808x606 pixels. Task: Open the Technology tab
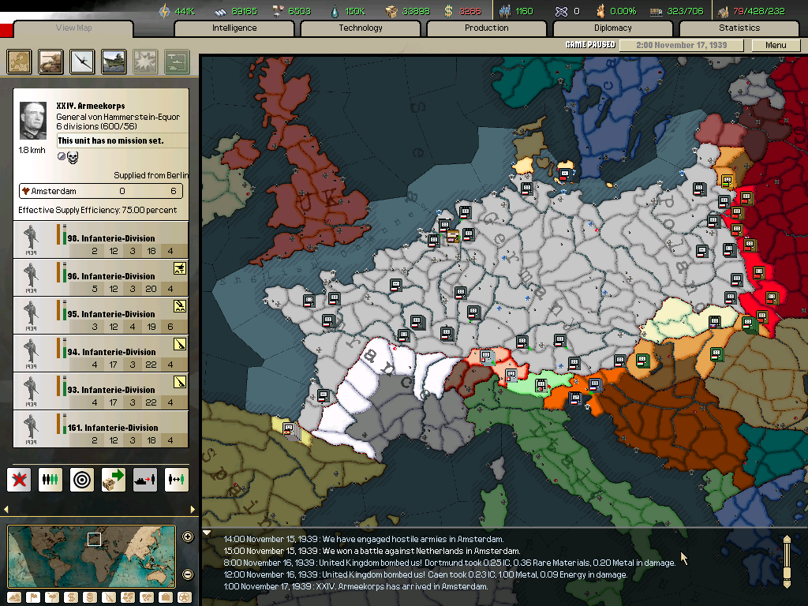[361, 28]
